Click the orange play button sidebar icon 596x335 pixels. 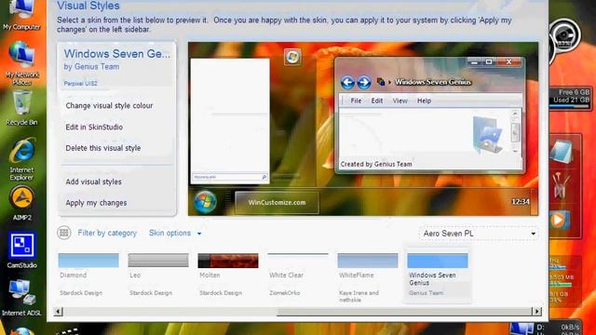coord(558,220)
